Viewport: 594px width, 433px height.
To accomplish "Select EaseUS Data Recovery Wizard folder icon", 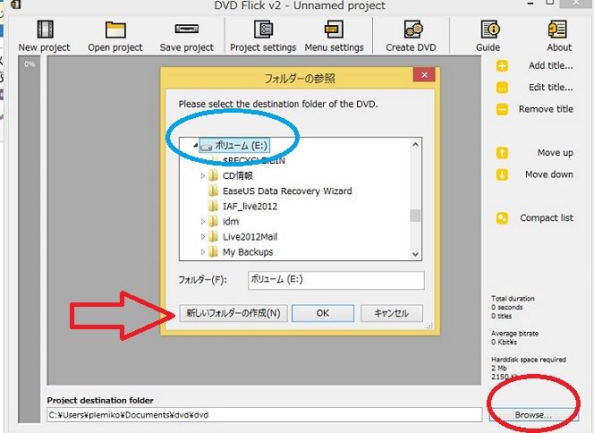I will click(213, 191).
